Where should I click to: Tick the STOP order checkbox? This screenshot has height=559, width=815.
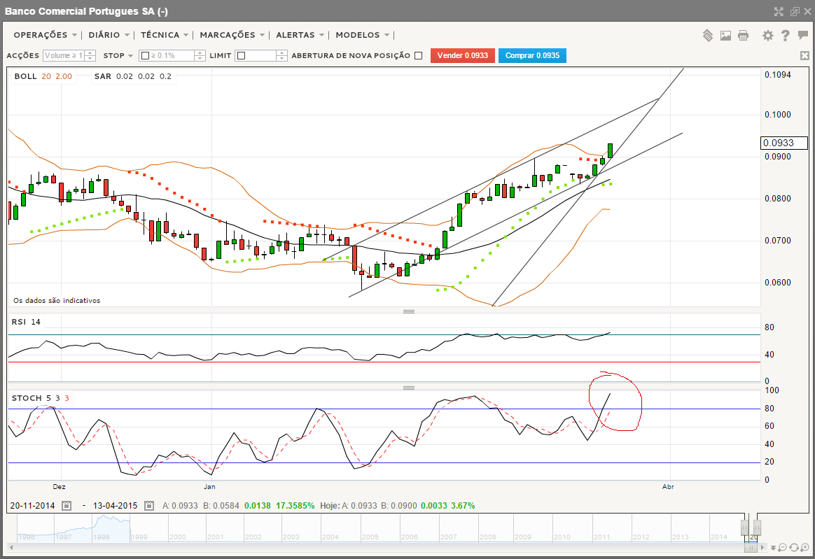tap(144, 56)
